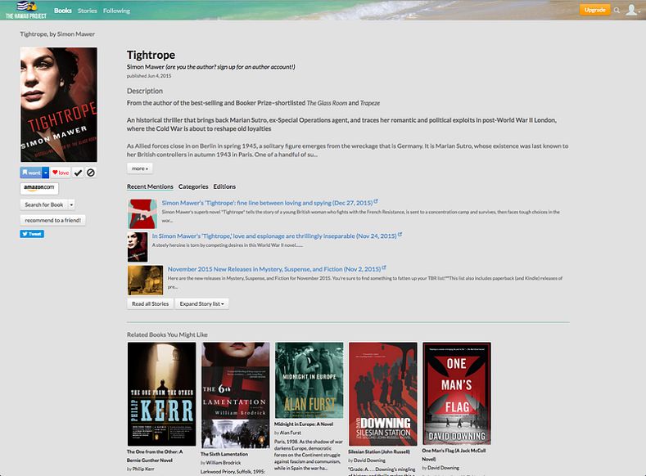Click the 'more »' description button
This screenshot has width=646, height=476.
click(139, 168)
